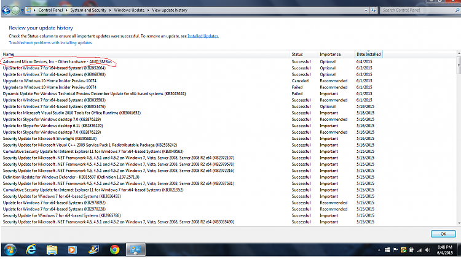Open Windows Media Player from taskbar

[x=72, y=250]
